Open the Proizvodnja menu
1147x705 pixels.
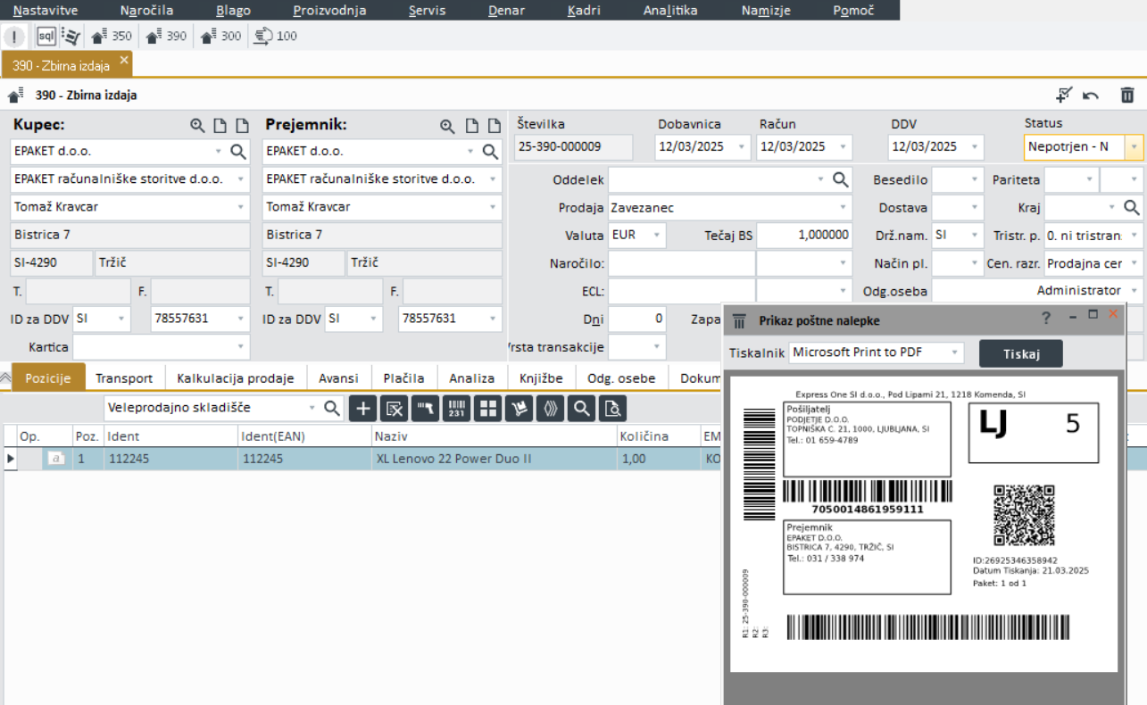point(327,10)
